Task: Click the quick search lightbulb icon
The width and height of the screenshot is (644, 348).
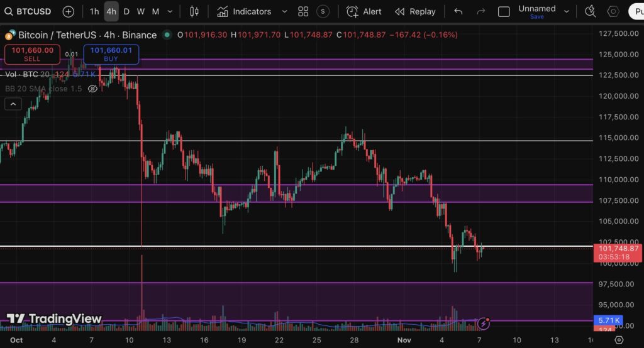Action: click(590, 11)
